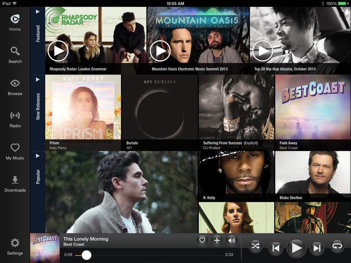Open the New Releases section label

click(38, 106)
